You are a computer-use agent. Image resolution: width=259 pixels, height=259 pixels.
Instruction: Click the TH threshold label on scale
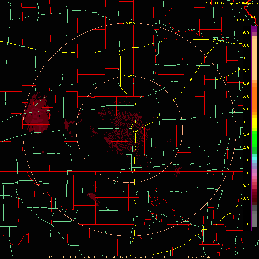click(247, 224)
